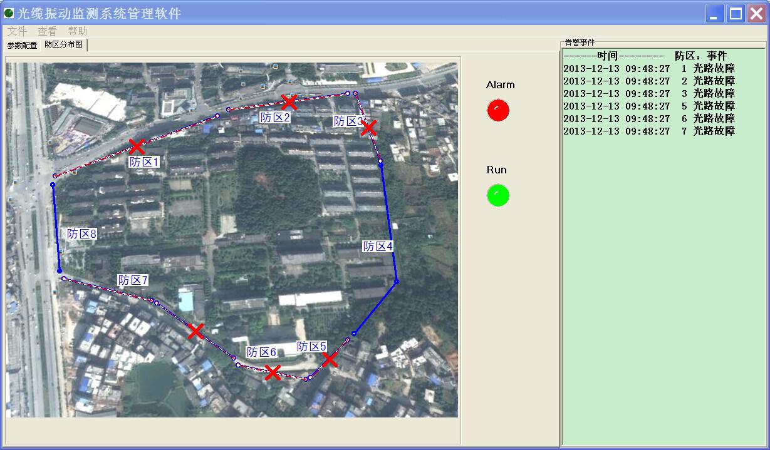Open the 帮助 menu
The height and width of the screenshot is (450, 770).
(78, 31)
